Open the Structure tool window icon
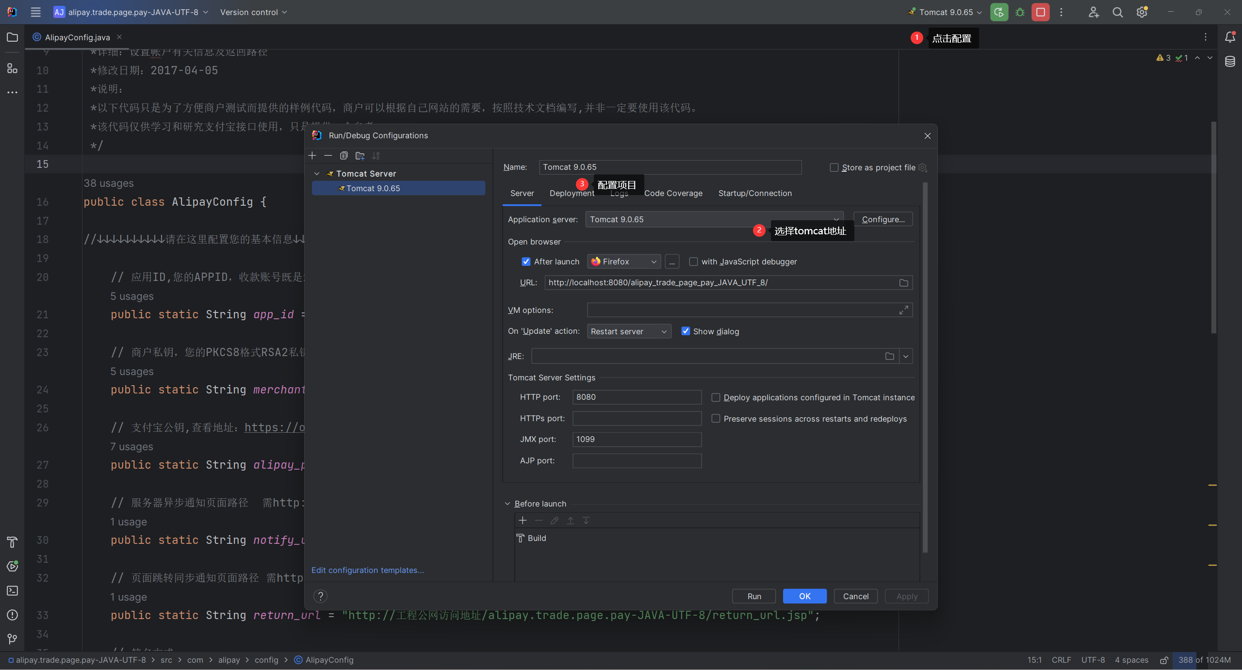This screenshot has width=1242, height=670. click(12, 68)
